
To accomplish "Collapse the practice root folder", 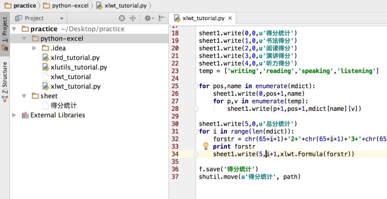I will pyautogui.click(x=14, y=29).
